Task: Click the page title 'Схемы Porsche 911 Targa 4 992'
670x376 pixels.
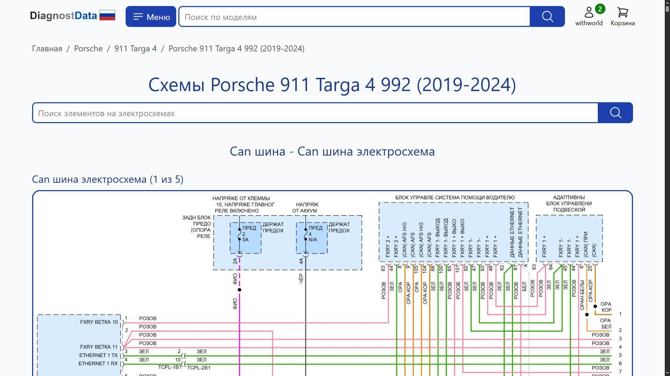Action: 332,85
